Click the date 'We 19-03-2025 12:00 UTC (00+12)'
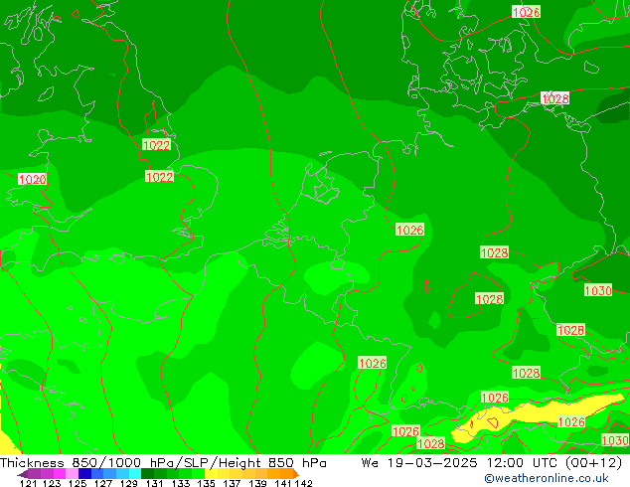The height and width of the screenshot is (487, 630). pos(492,463)
